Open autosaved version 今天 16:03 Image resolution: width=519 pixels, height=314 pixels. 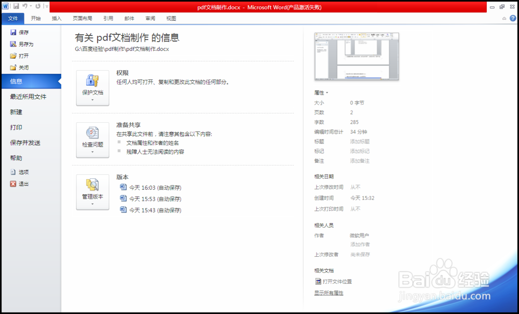point(151,188)
